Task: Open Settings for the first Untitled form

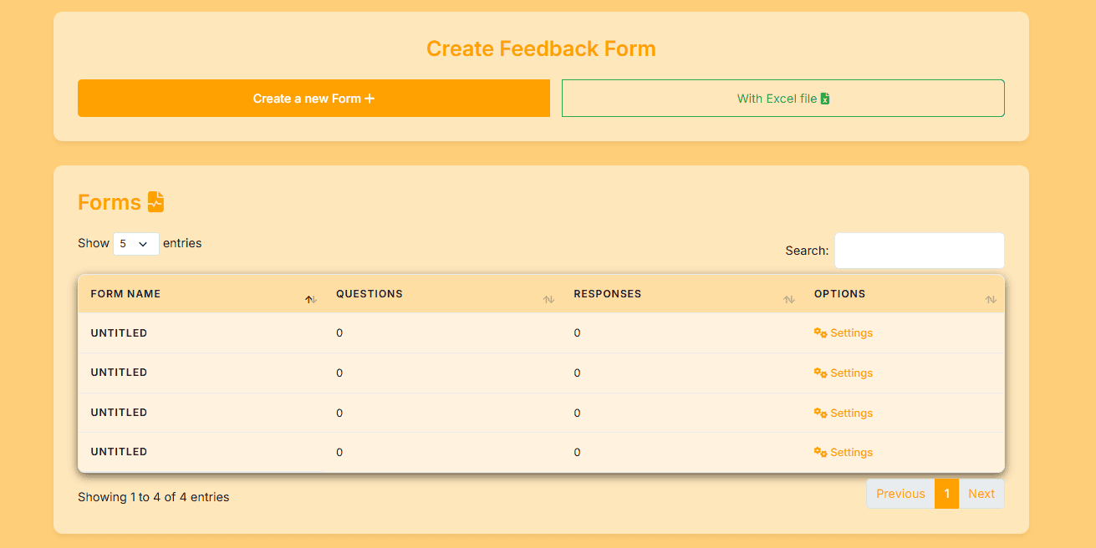Action: click(844, 332)
